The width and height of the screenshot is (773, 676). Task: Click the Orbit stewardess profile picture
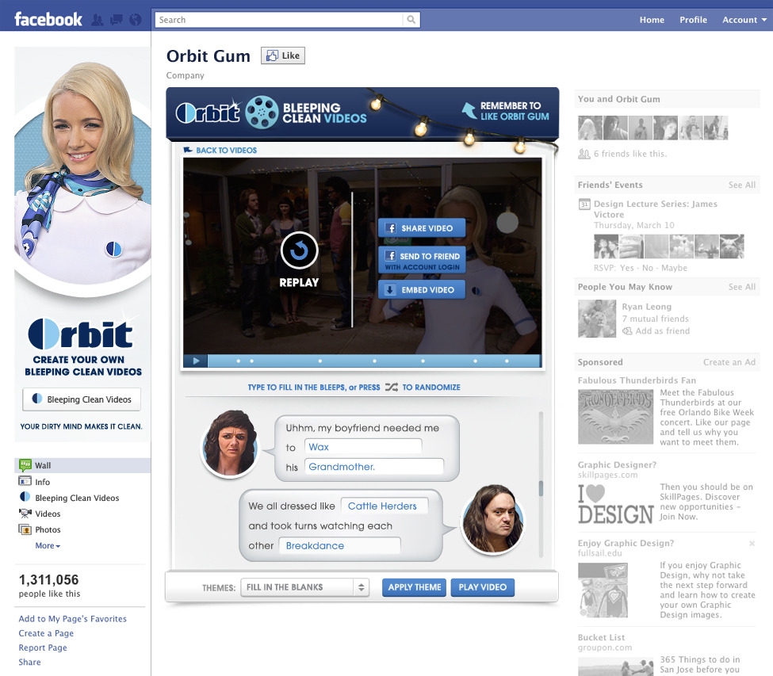(x=82, y=173)
